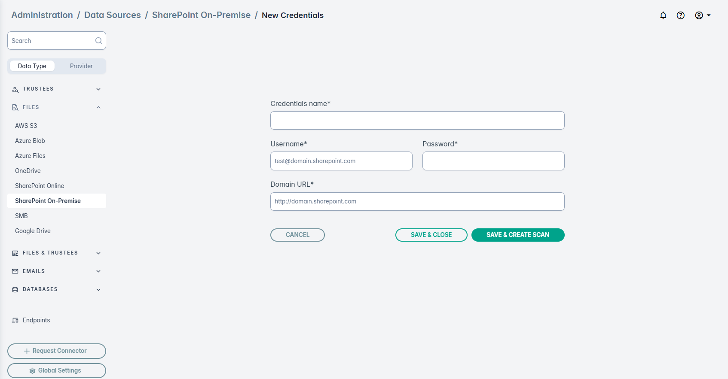The height and width of the screenshot is (379, 728).
Task: Collapse the Files section chevron
Action: [x=98, y=107]
